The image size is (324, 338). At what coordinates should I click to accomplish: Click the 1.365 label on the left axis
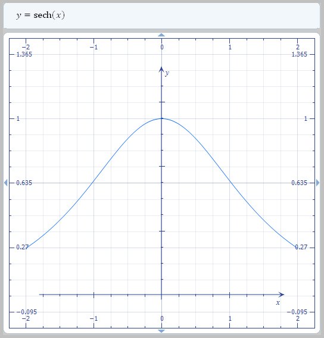24,54
